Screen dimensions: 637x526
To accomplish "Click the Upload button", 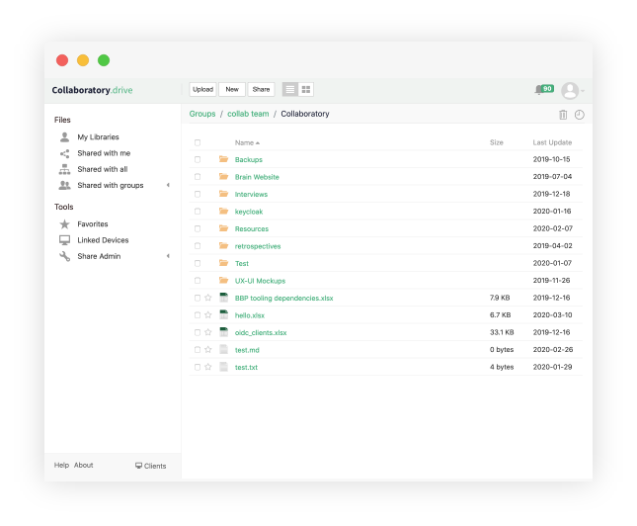I will [x=202, y=89].
